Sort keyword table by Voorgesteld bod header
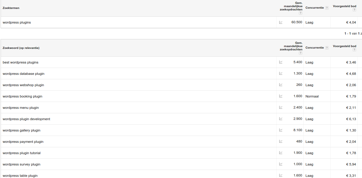 click(x=344, y=46)
